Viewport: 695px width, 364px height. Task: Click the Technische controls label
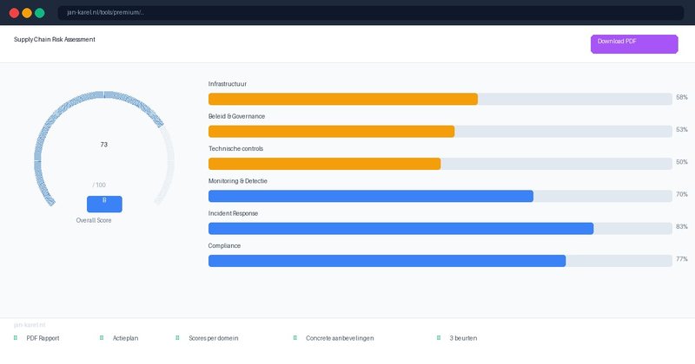[x=235, y=148]
